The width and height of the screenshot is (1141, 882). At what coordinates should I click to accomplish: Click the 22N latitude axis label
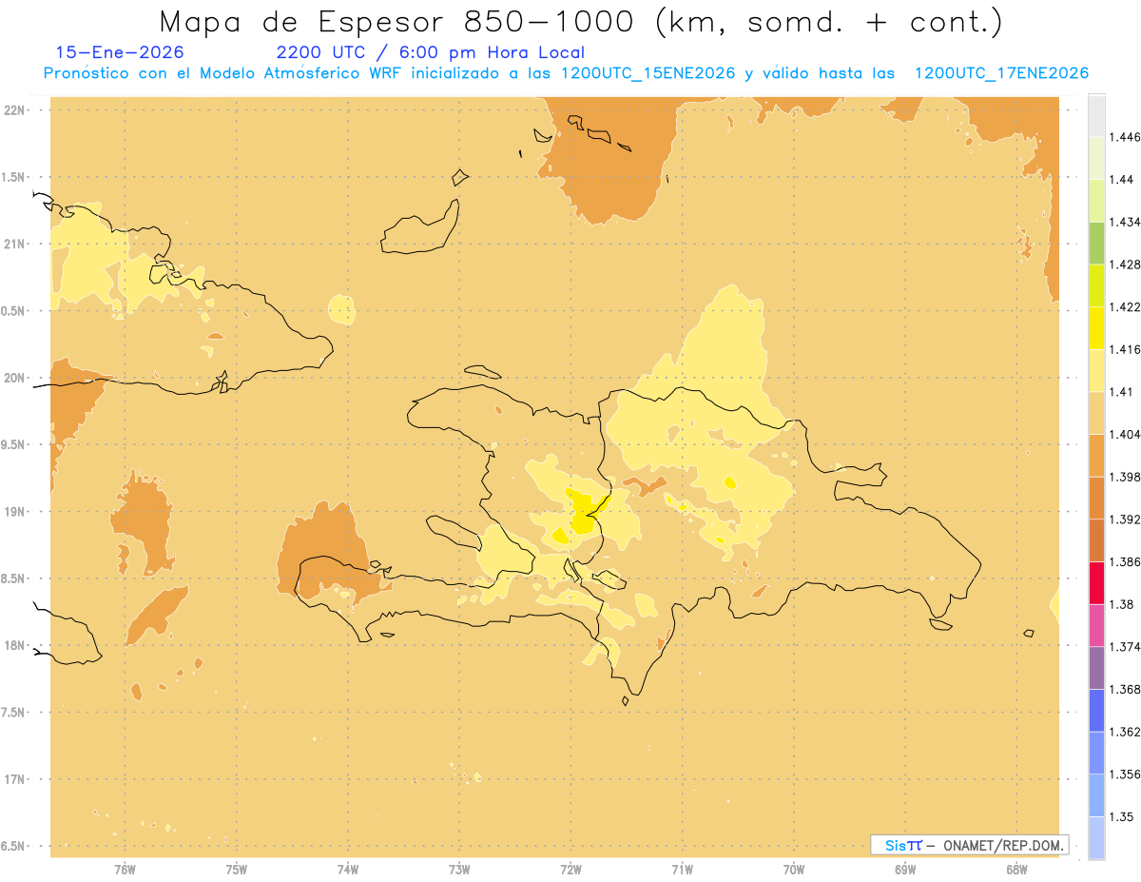click(16, 109)
